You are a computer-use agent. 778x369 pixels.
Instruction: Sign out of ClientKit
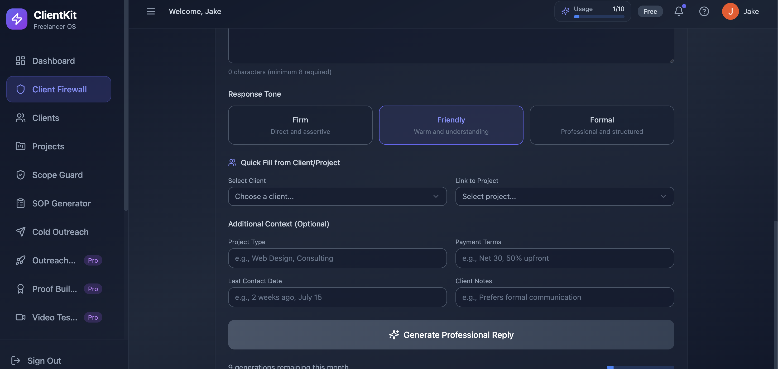[x=44, y=360]
